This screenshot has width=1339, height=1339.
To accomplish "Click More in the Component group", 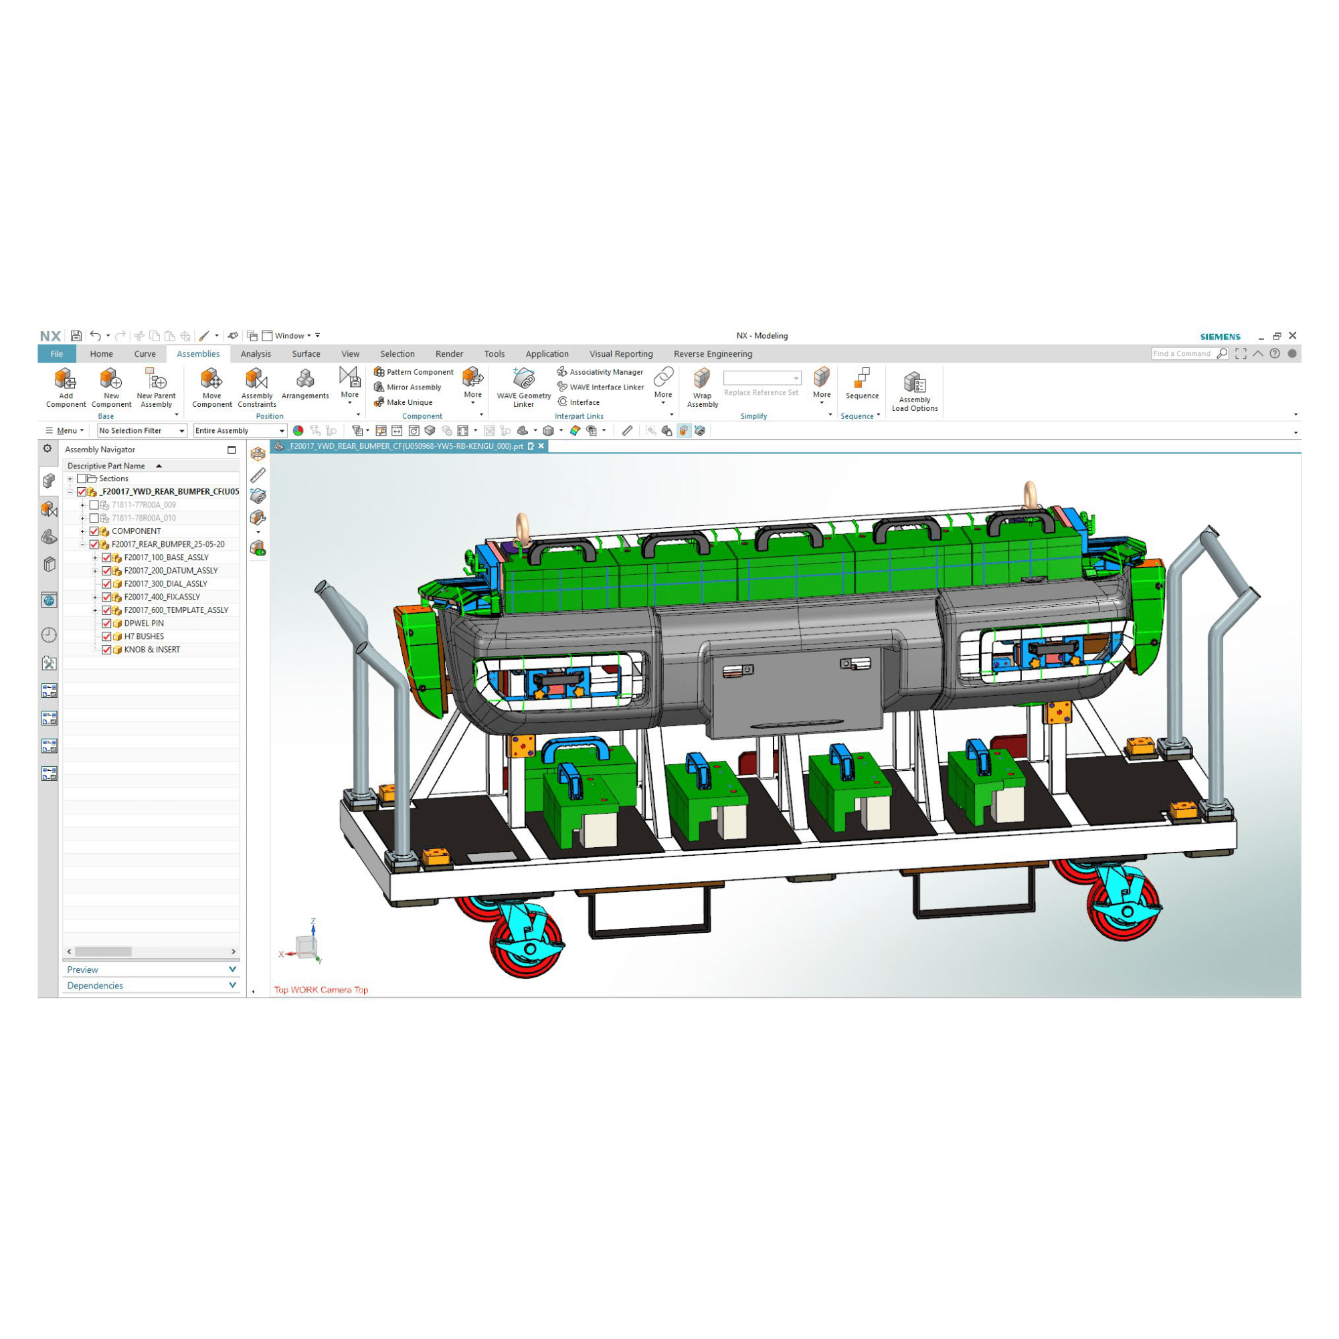I will tap(472, 385).
